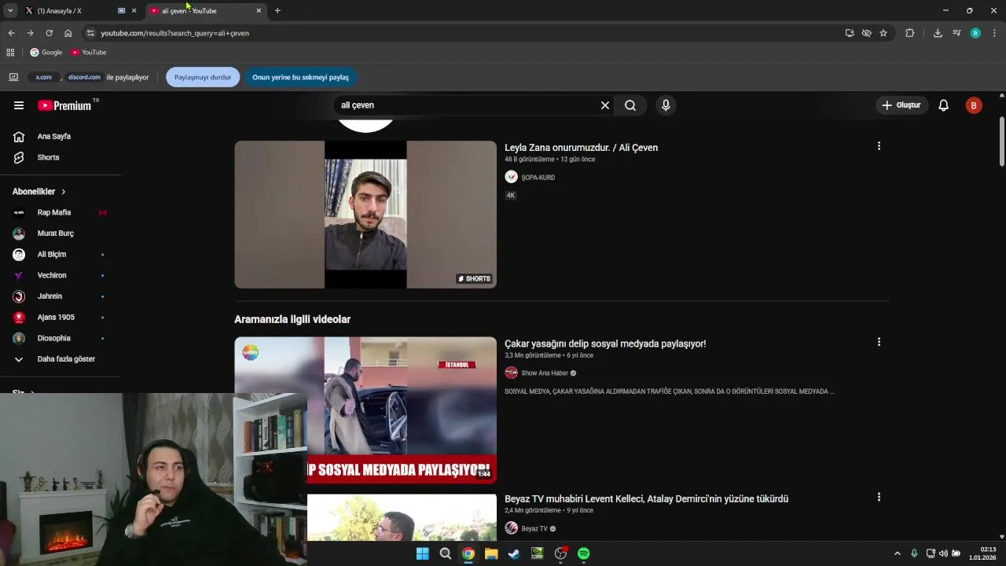
Task: Click Show Ana Haber channel avatar
Action: coord(511,373)
